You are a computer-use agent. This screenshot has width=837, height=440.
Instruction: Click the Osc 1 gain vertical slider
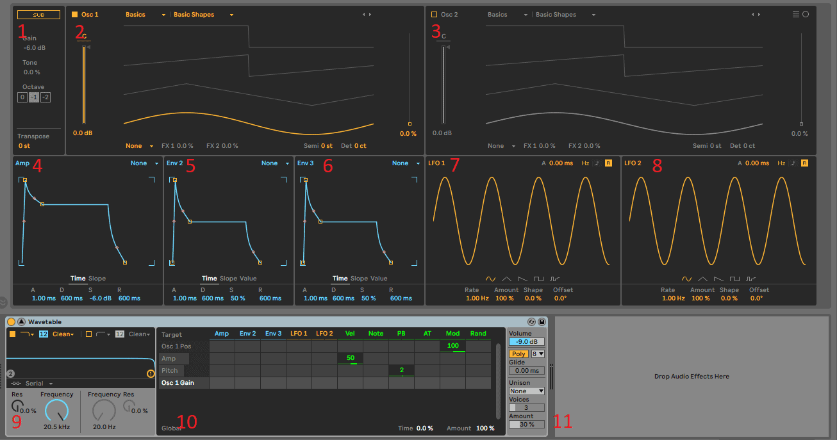pos(83,83)
